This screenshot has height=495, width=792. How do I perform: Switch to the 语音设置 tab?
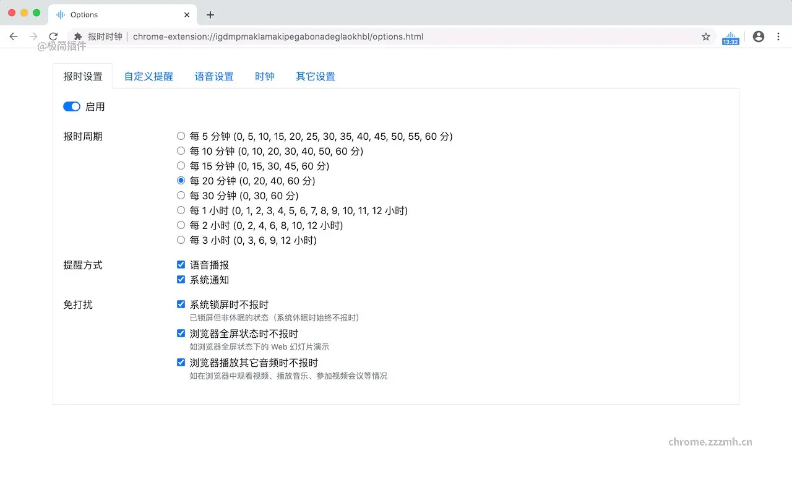[x=214, y=76]
